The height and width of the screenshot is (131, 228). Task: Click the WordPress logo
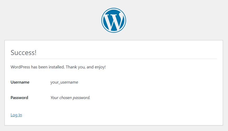(x=114, y=20)
